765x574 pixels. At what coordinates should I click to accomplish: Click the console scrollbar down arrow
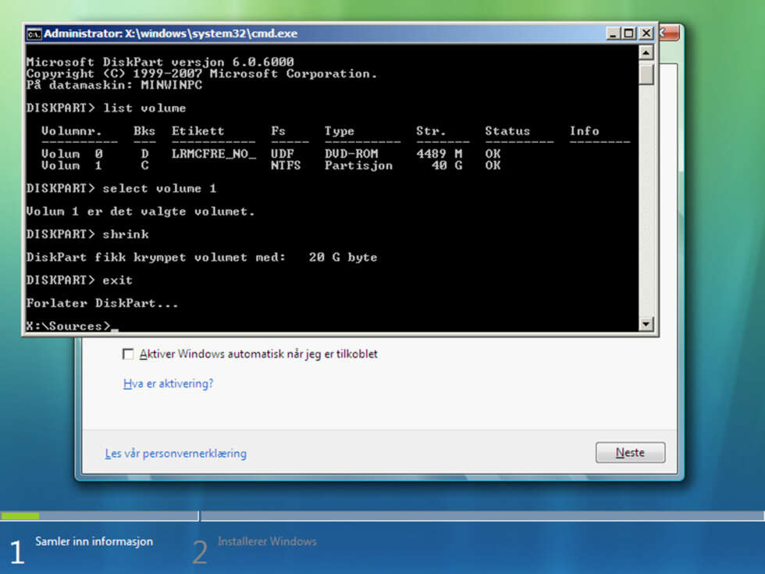point(646,323)
